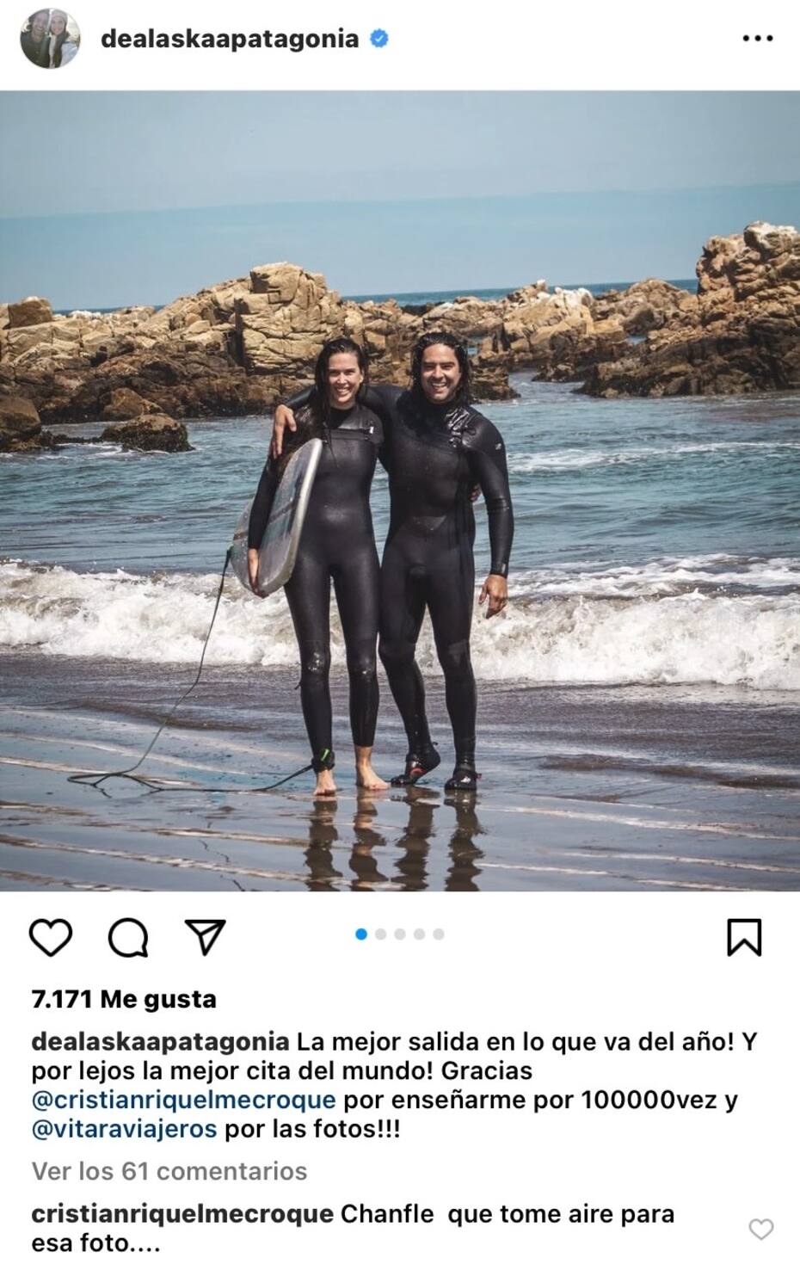View the 7.171 Me gusta likes list

pos(124,999)
